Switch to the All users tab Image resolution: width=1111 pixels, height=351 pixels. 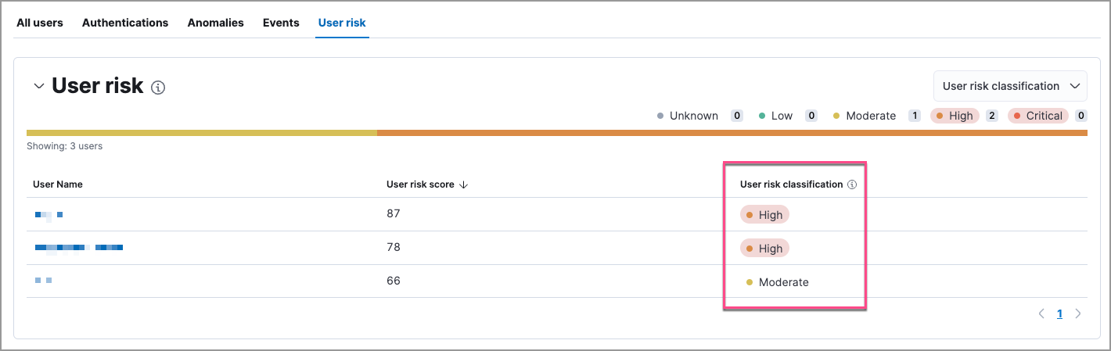40,23
